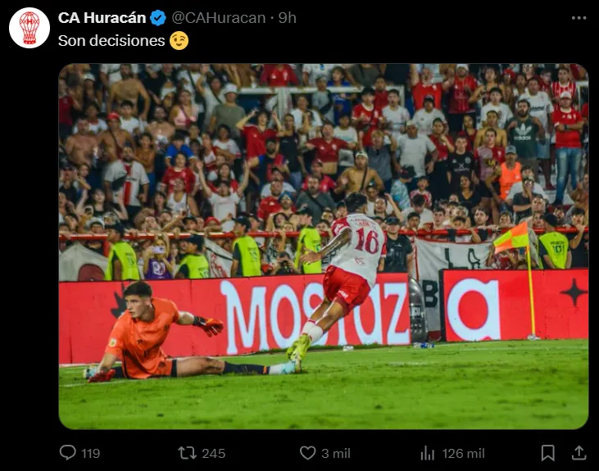Open the match photo showing player number 16
This screenshot has height=471, width=599.
[x=324, y=247]
